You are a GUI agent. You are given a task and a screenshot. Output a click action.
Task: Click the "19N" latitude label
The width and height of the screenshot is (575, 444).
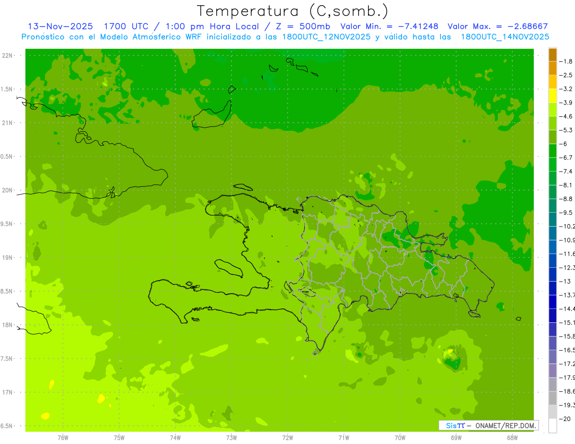click(x=8, y=258)
